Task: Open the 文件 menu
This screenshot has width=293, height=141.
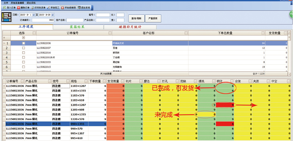Action: pos(5,3)
